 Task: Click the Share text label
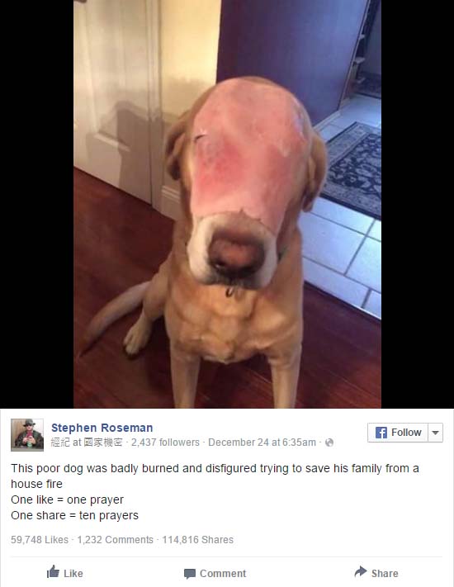[385, 574]
